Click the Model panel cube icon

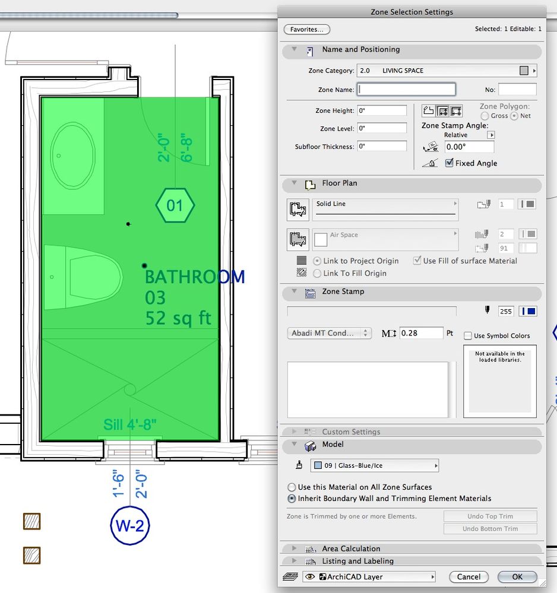[x=310, y=446]
